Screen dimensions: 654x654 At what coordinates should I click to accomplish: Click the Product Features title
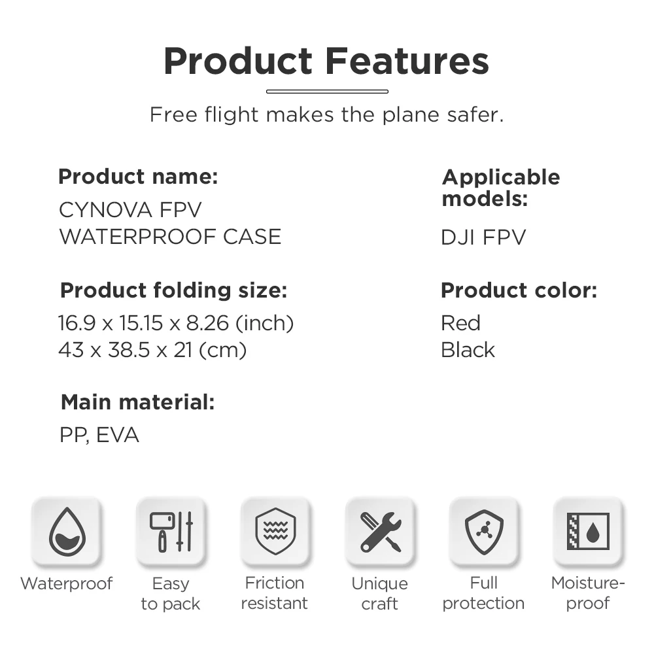tap(326, 61)
